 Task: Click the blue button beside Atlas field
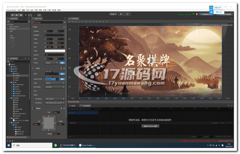click(62, 74)
